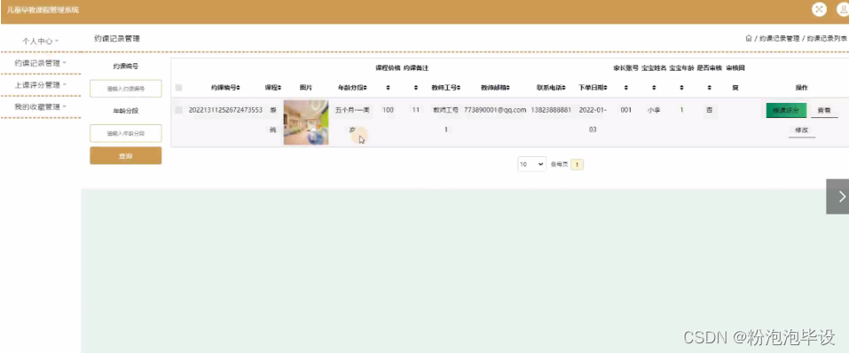Select all rows with header checkbox
This screenshot has width=849, height=354.
[x=178, y=88]
